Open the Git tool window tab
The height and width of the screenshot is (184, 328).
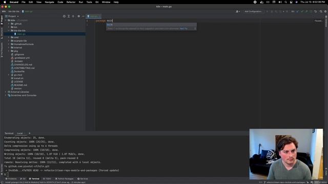(x=23, y=179)
